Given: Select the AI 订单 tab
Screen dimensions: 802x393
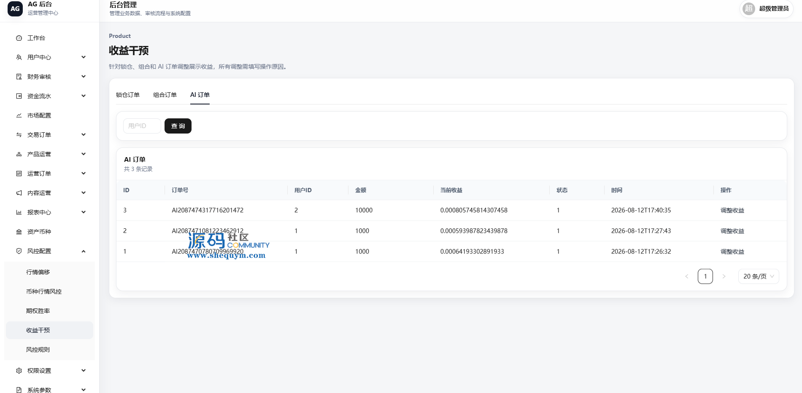Looking at the screenshot, I should 200,95.
